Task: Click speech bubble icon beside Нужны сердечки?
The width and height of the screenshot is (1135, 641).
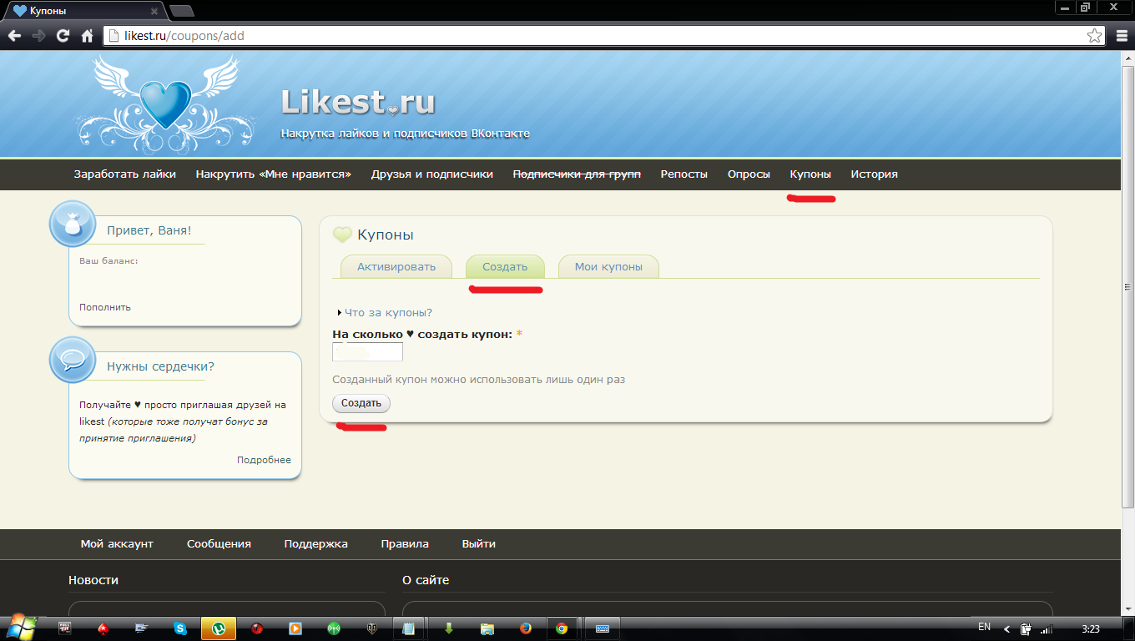Action: coord(73,361)
